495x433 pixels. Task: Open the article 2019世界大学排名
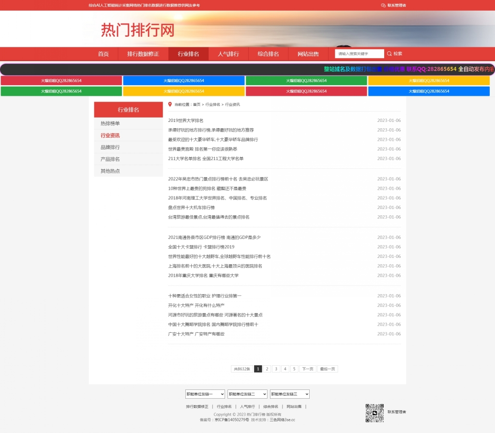pos(185,120)
